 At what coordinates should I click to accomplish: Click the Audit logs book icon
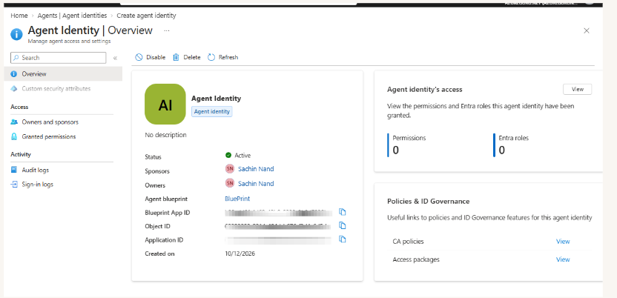point(14,170)
